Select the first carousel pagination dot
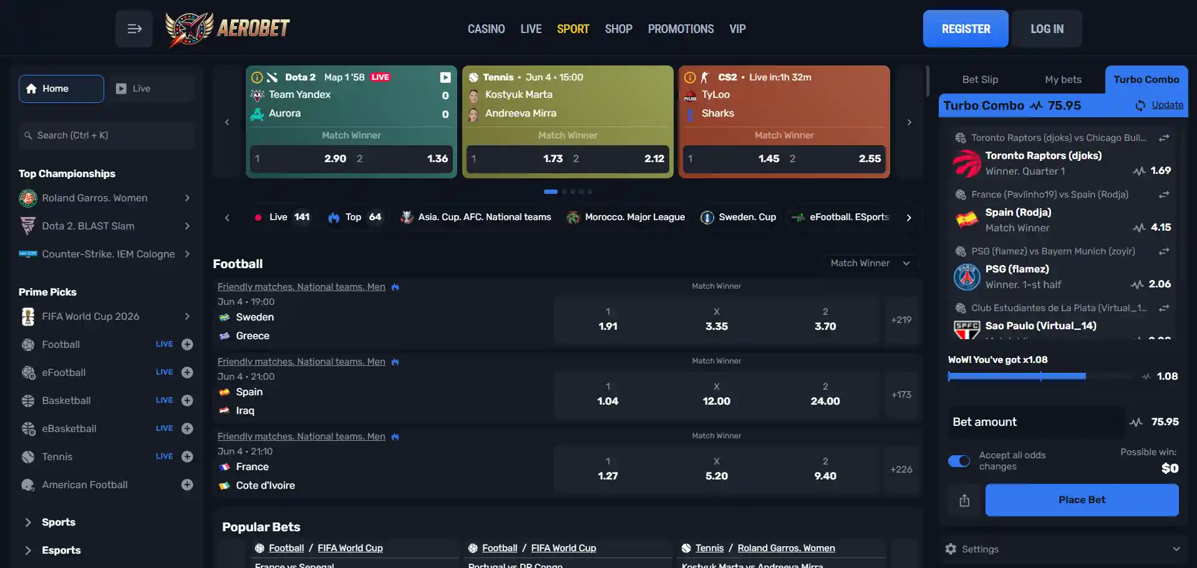 pos(550,191)
